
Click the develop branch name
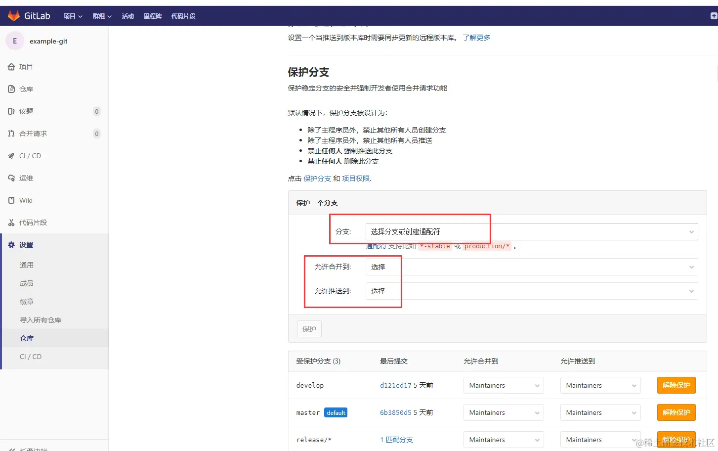pos(310,385)
